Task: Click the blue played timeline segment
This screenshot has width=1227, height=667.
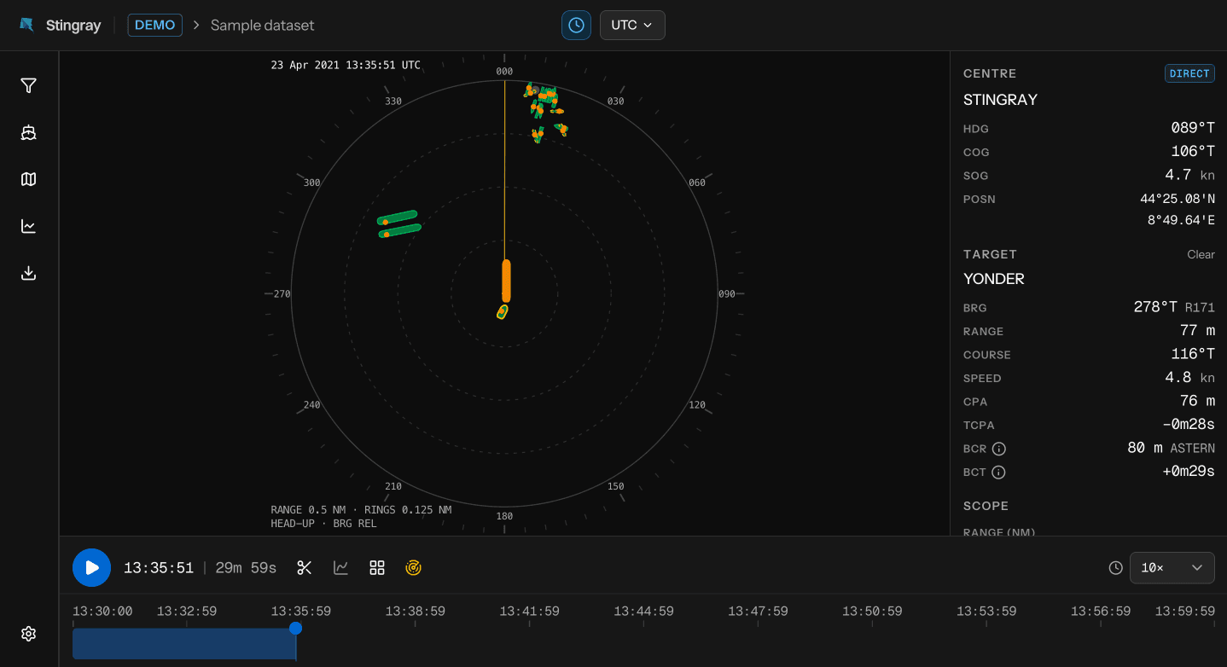Action: 184,644
